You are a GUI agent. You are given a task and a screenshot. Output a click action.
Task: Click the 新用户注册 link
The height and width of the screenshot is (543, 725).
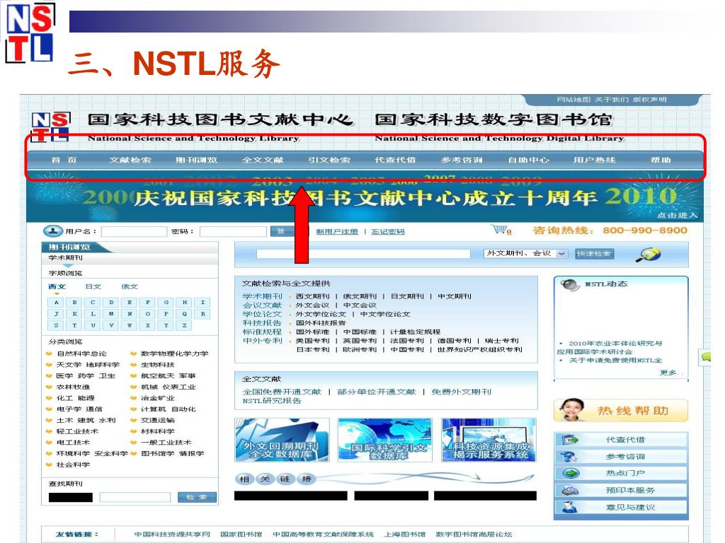(x=337, y=232)
